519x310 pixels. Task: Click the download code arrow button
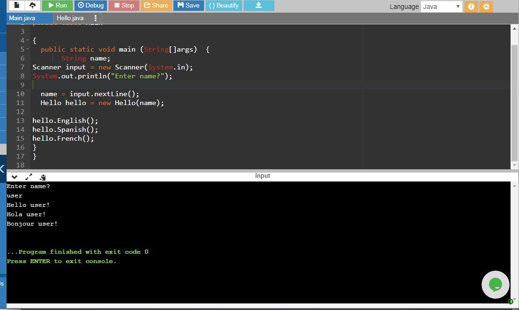(x=258, y=5)
